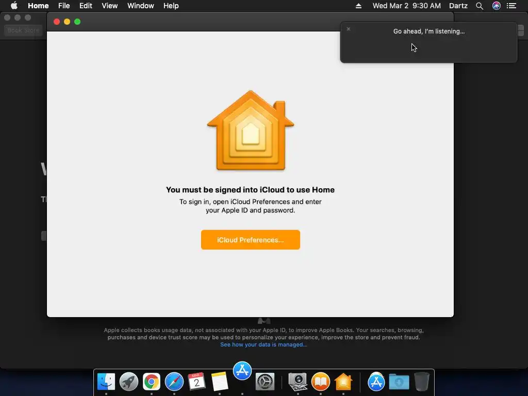This screenshot has height=396, width=528.
Task: Click the eject icon in menu bar
Action: click(x=358, y=6)
